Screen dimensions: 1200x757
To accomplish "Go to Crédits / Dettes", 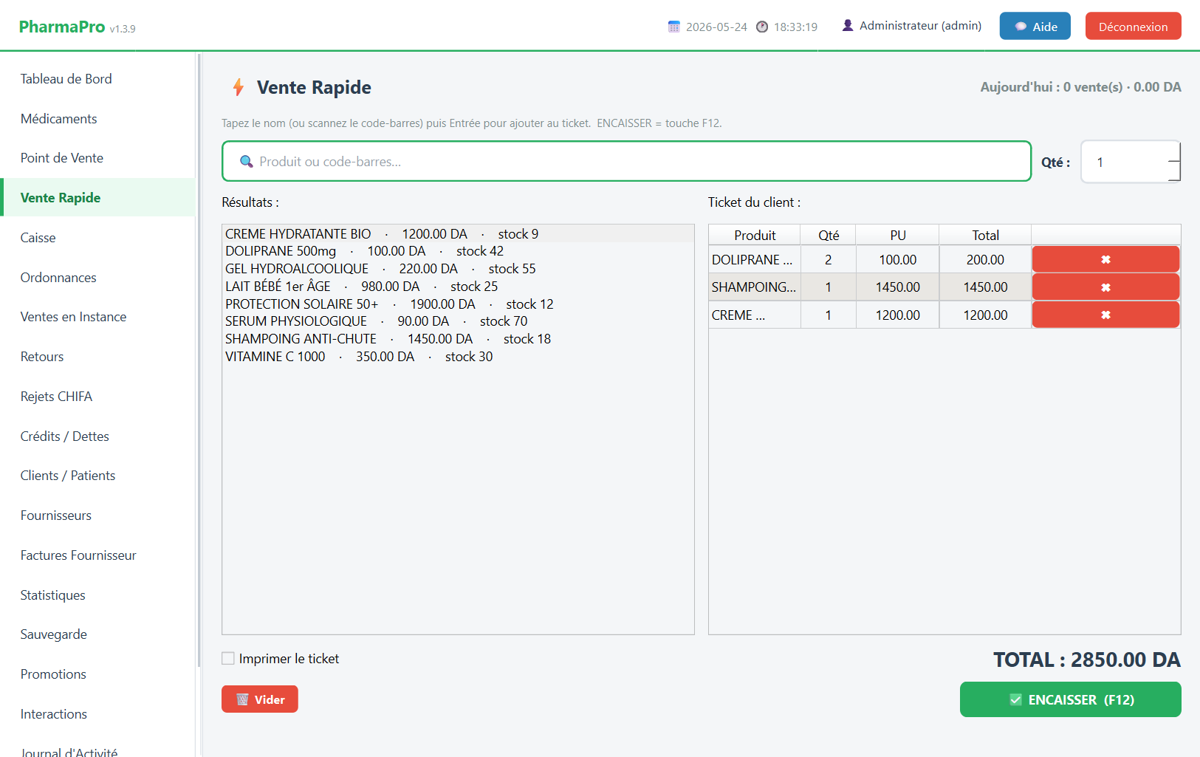I will coord(98,436).
